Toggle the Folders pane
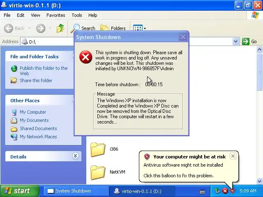 click(113, 28)
